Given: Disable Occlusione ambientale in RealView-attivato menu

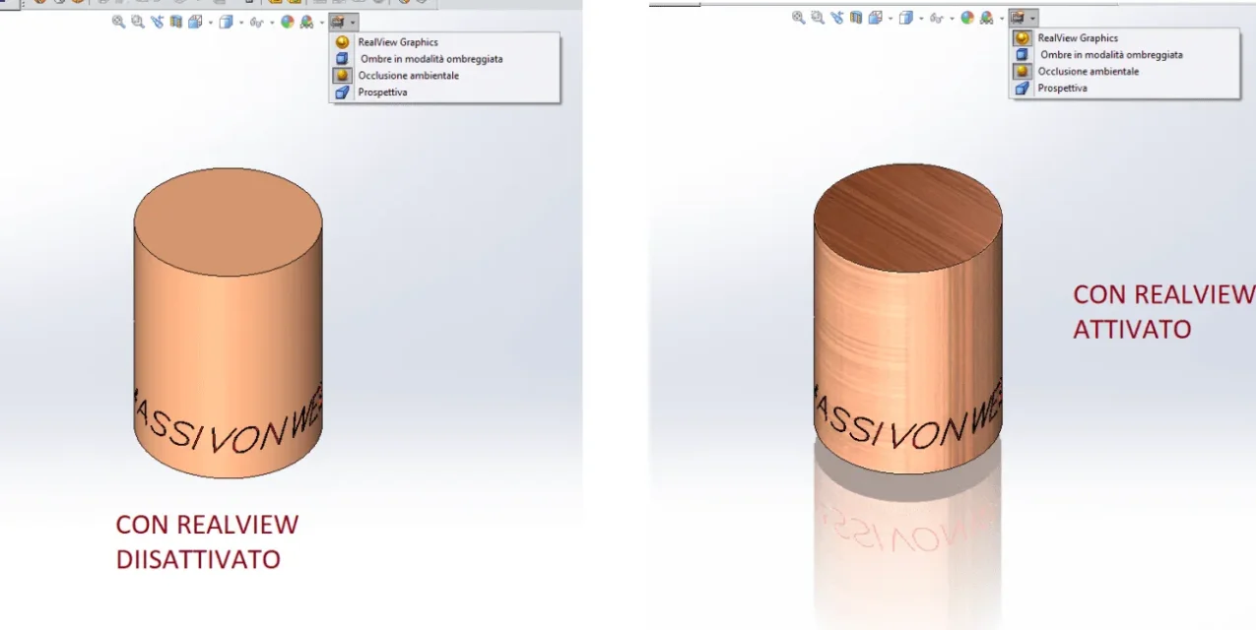Looking at the screenshot, I should (1124, 71).
